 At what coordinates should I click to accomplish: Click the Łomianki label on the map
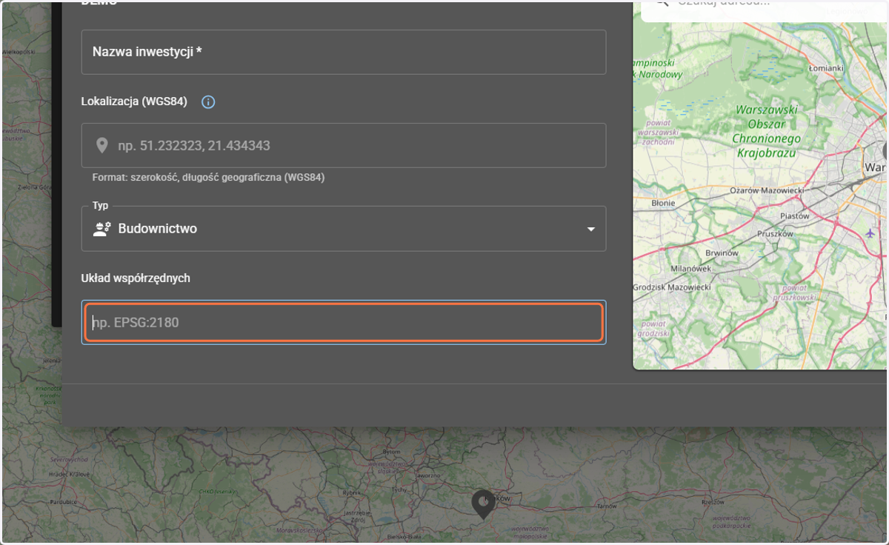[826, 68]
